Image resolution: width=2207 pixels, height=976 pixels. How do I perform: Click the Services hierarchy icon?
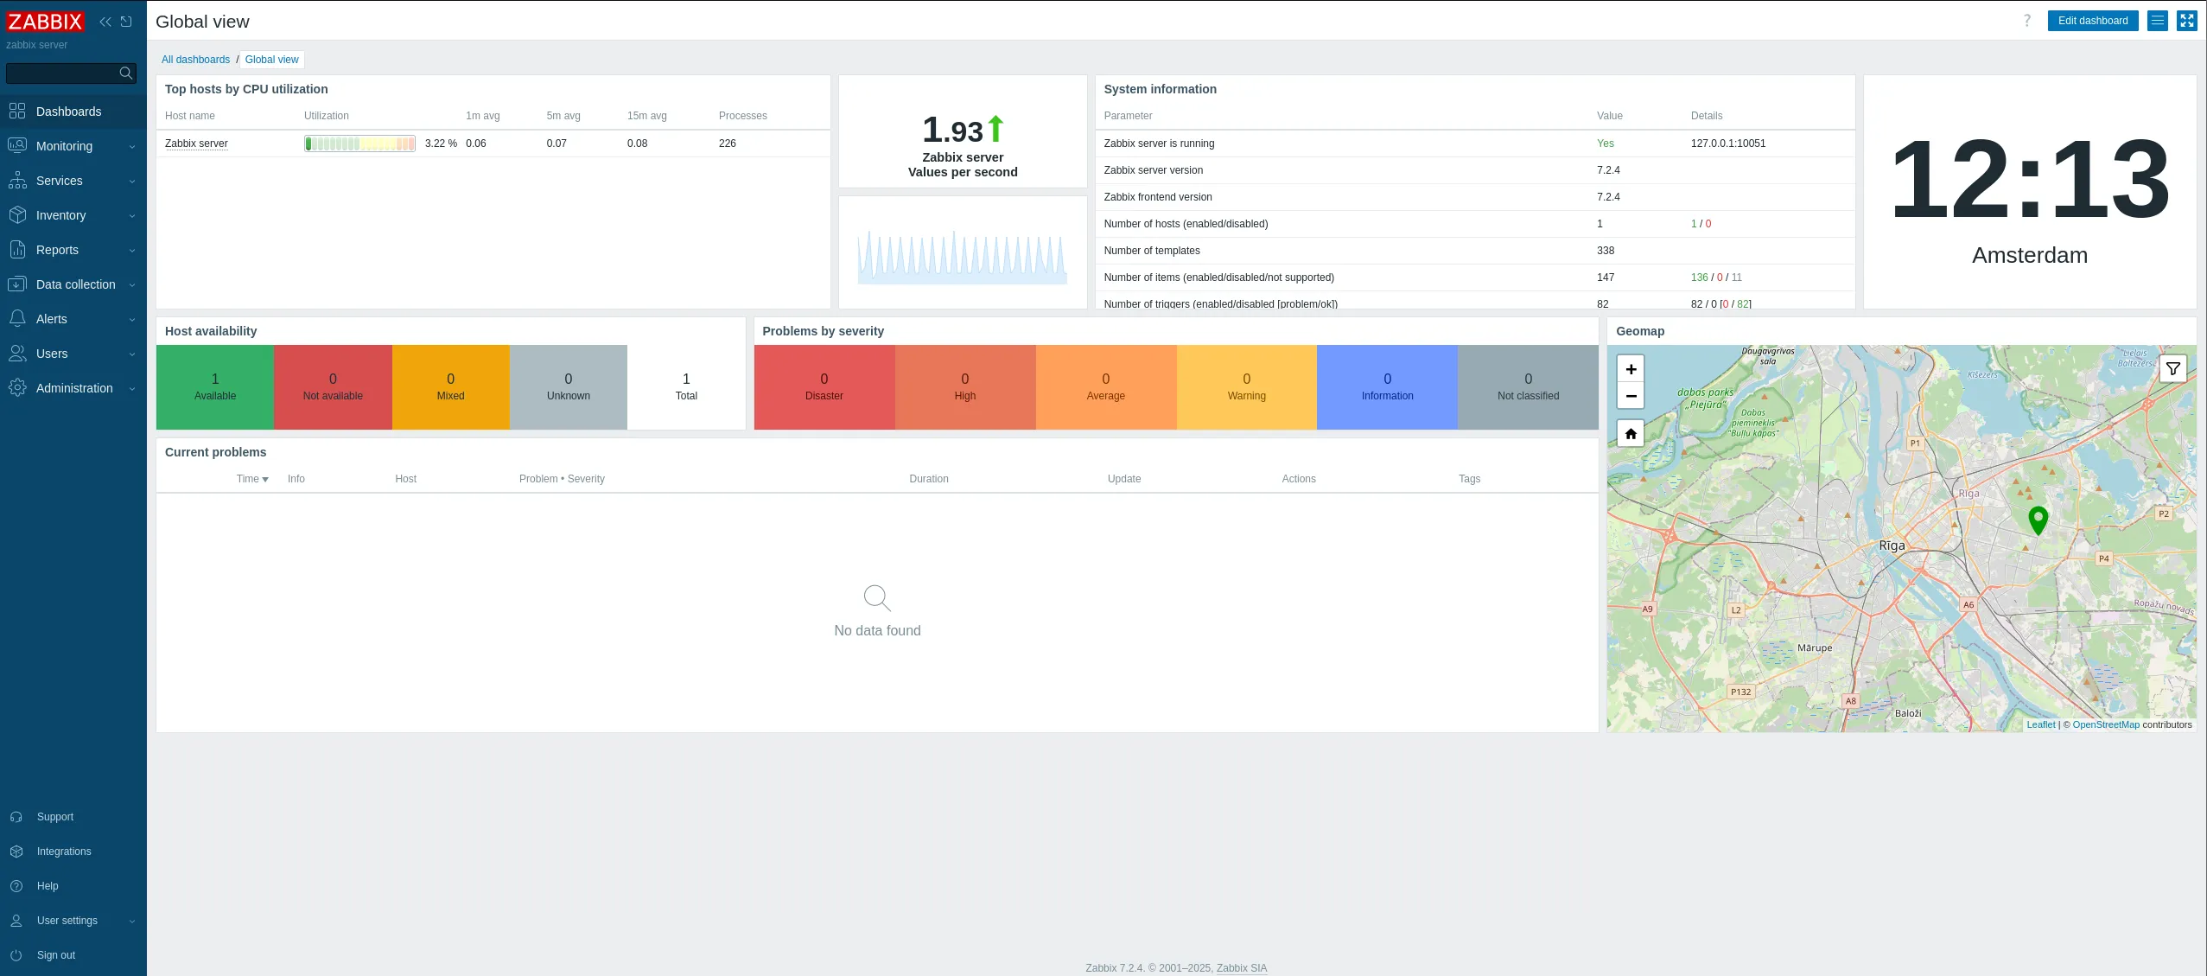pos(17,180)
